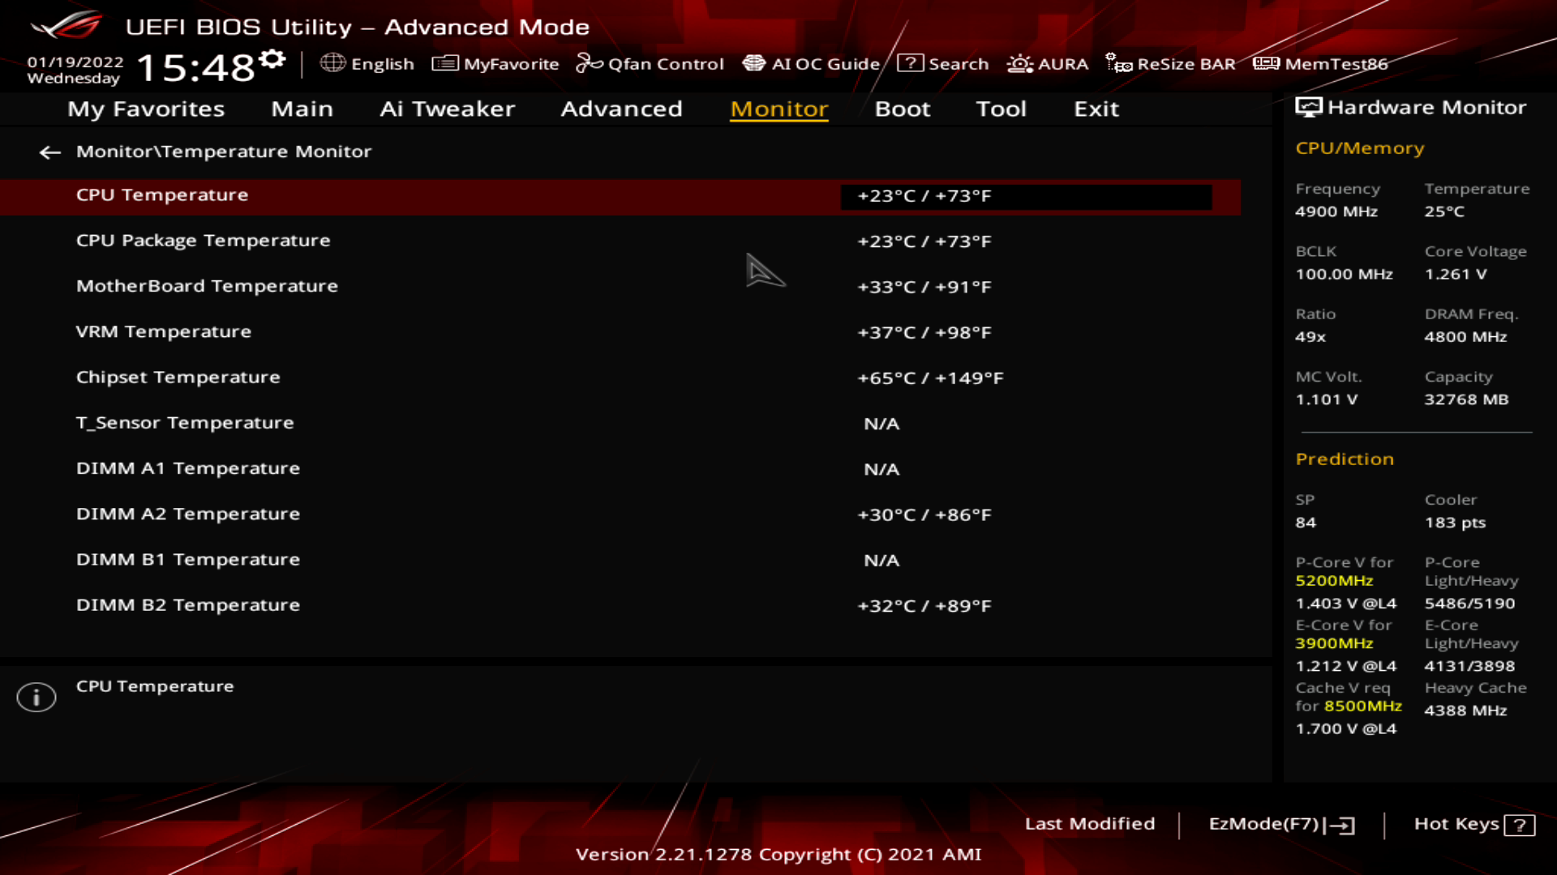Open AI OC Guide icon
The image size is (1557, 875).
click(754, 63)
